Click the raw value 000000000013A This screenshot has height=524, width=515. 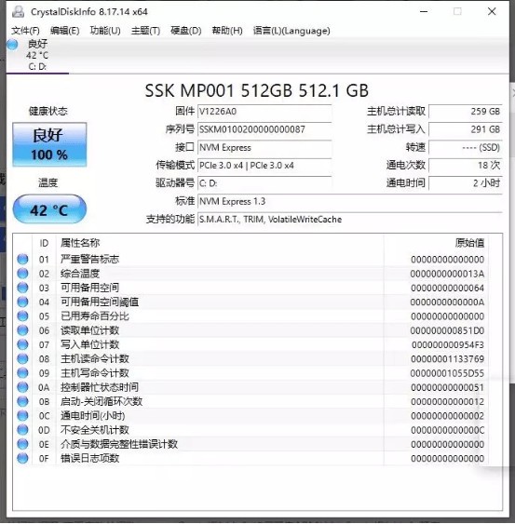[x=447, y=274]
